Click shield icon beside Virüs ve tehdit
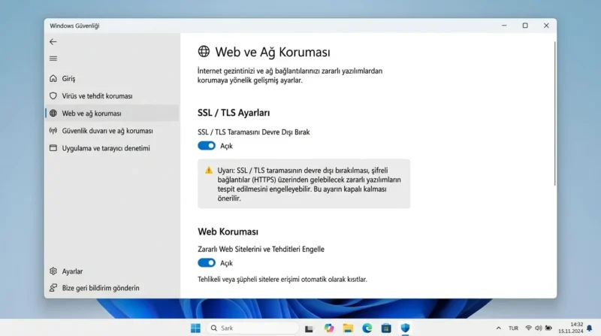Screen dimensions: 601x336 tap(53, 96)
